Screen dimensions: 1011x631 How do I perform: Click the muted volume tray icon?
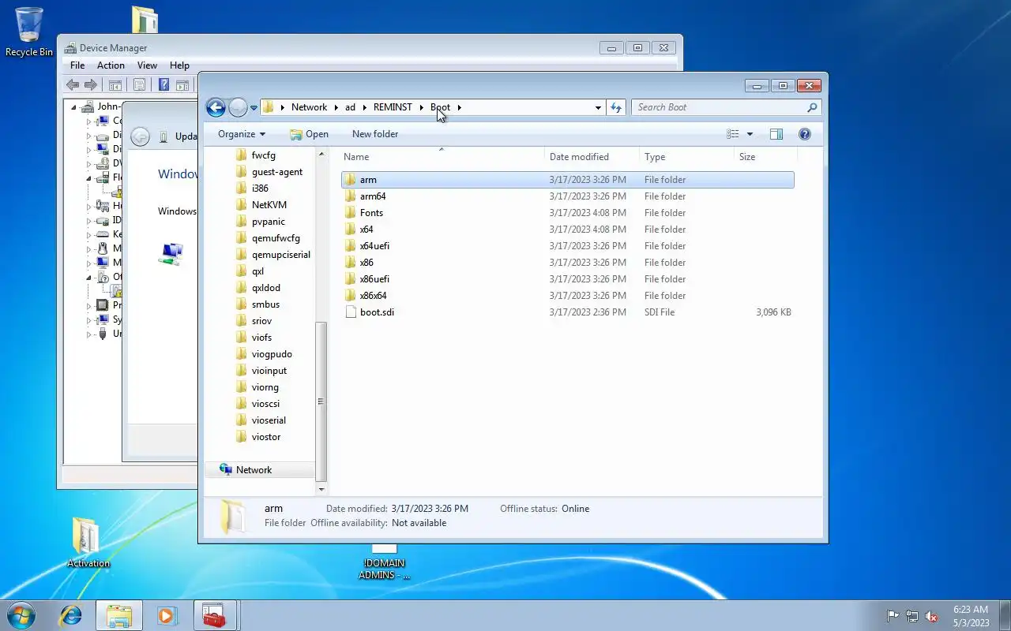(932, 616)
